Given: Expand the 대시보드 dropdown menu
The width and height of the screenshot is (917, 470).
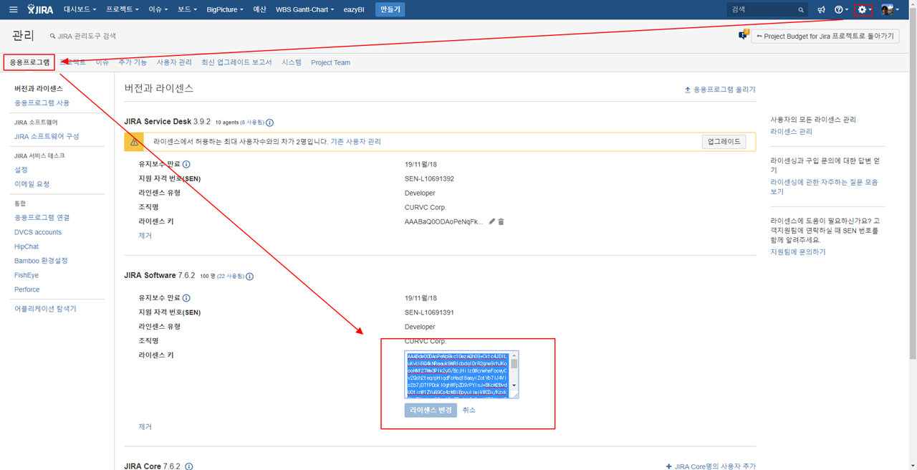Looking at the screenshot, I should 80,10.
